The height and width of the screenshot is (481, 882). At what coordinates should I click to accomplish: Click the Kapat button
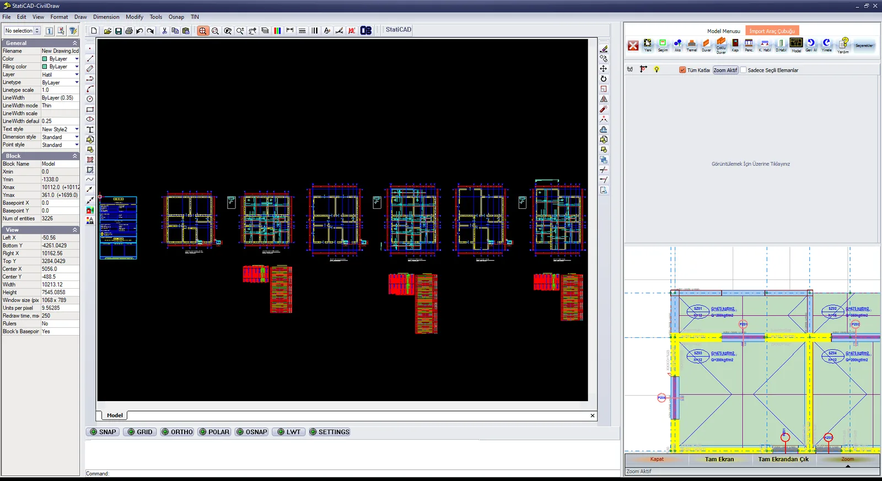point(657,459)
